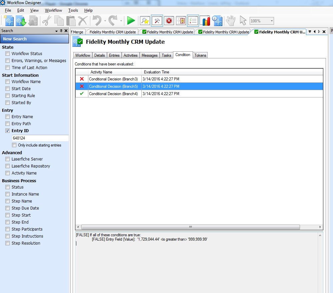Click the horizontal scrollbar in conditions list
This screenshot has height=293, width=333.
(x=190, y=227)
